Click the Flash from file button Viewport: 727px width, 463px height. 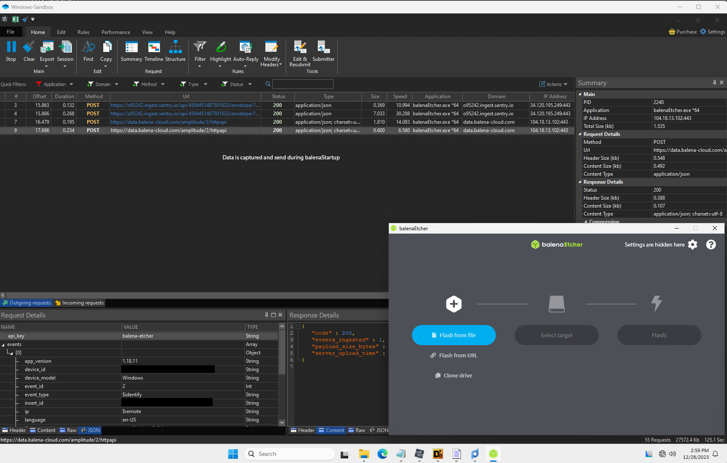453,335
